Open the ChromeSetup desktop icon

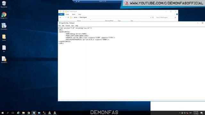coord(4,26)
